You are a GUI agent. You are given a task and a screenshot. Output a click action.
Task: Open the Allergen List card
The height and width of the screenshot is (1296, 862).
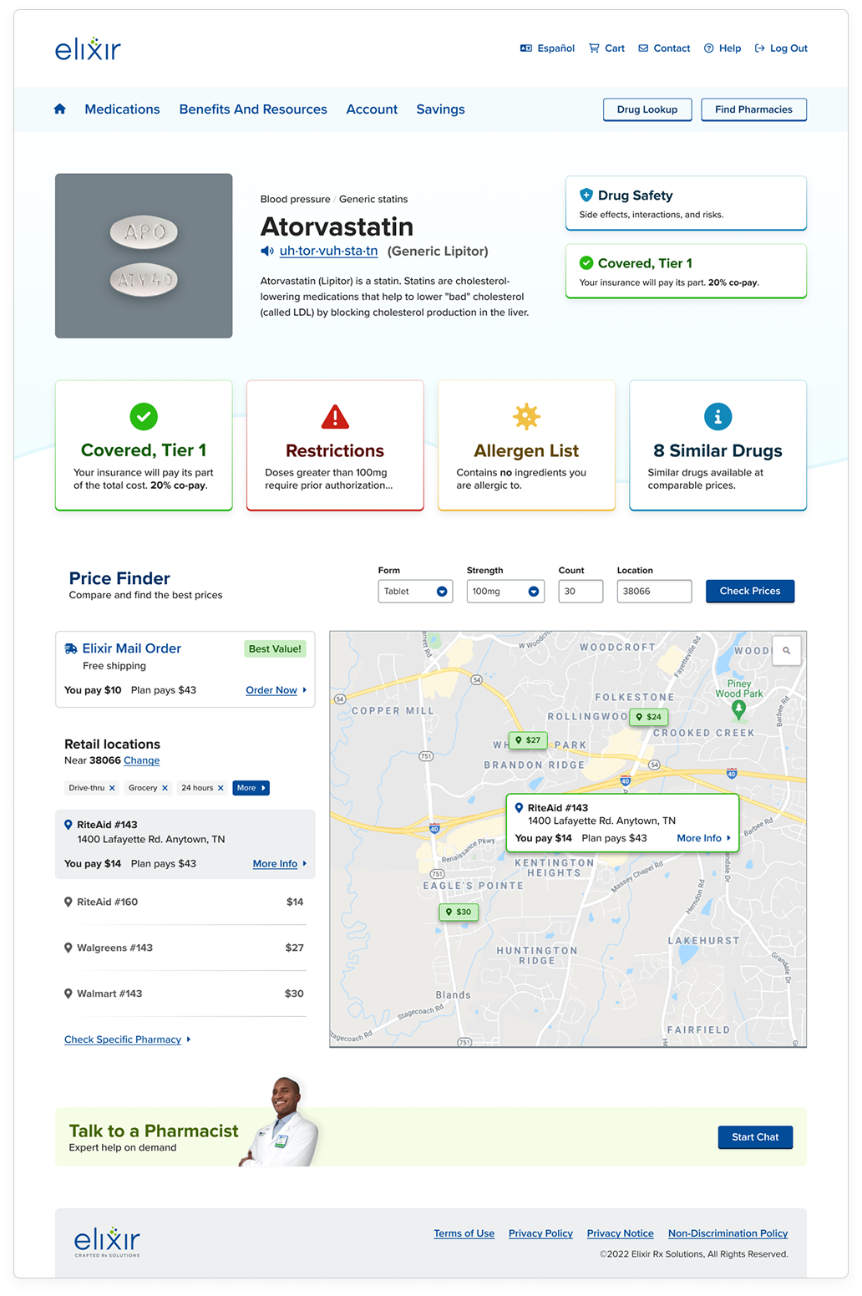526,445
